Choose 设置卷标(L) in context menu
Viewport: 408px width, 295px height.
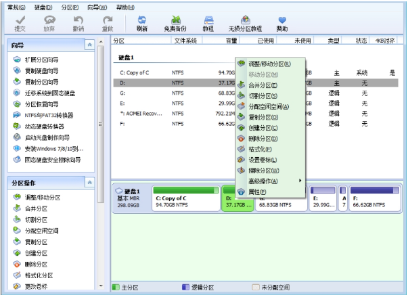point(270,160)
